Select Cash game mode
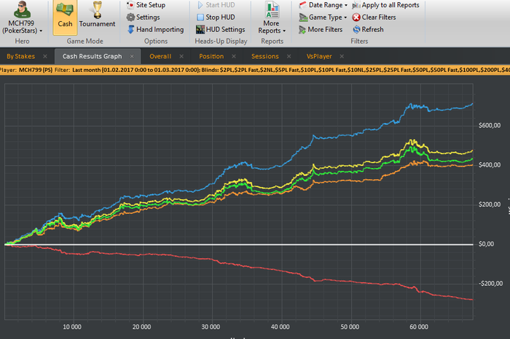 65,17
